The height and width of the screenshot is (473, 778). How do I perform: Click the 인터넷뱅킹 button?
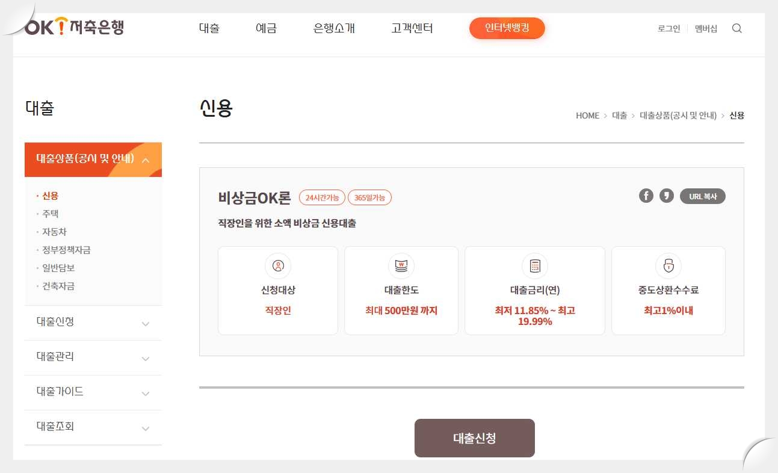(507, 28)
